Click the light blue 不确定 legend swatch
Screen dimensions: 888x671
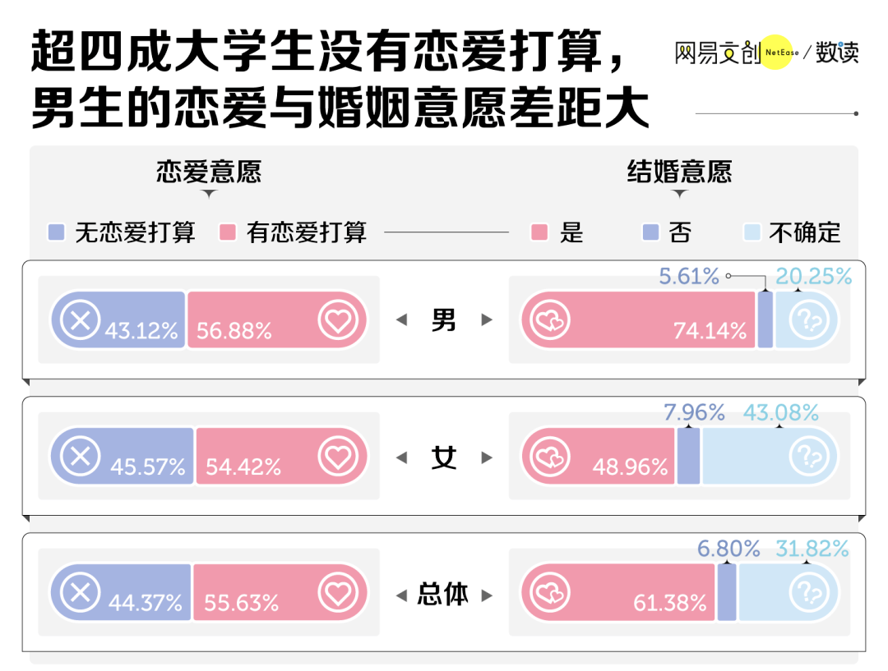tap(752, 232)
